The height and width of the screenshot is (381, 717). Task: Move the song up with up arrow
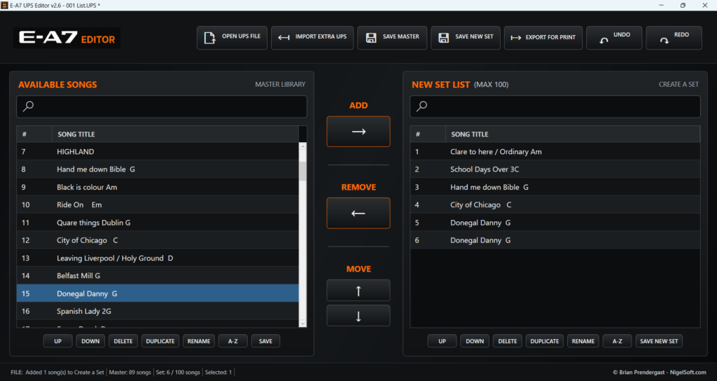[358, 291]
